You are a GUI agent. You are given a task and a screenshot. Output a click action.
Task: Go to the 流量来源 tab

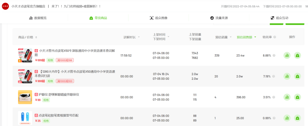tap(219, 18)
